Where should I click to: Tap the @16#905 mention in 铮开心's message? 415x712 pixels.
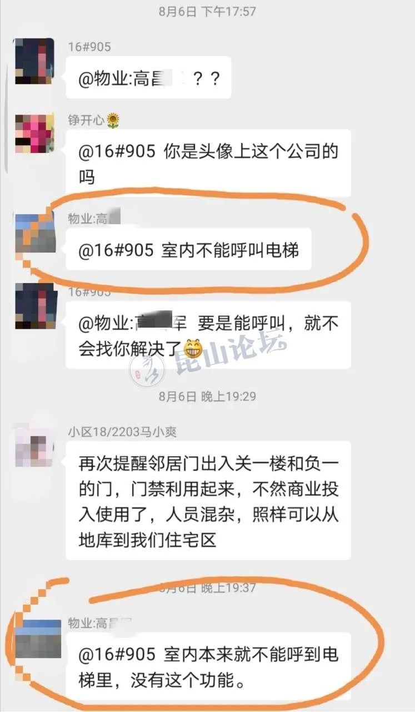point(117,151)
